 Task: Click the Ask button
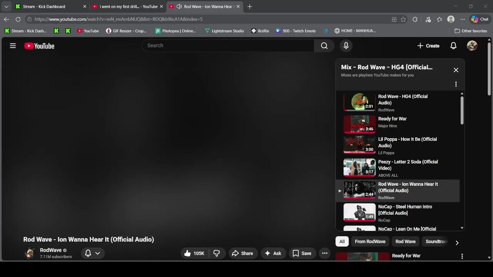pyautogui.click(x=273, y=253)
